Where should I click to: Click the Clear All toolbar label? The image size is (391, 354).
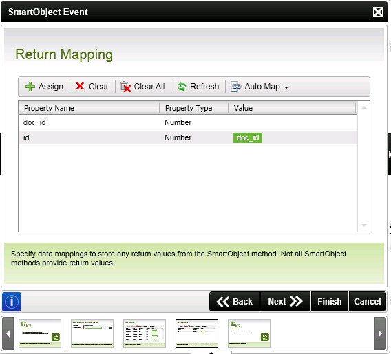149,87
